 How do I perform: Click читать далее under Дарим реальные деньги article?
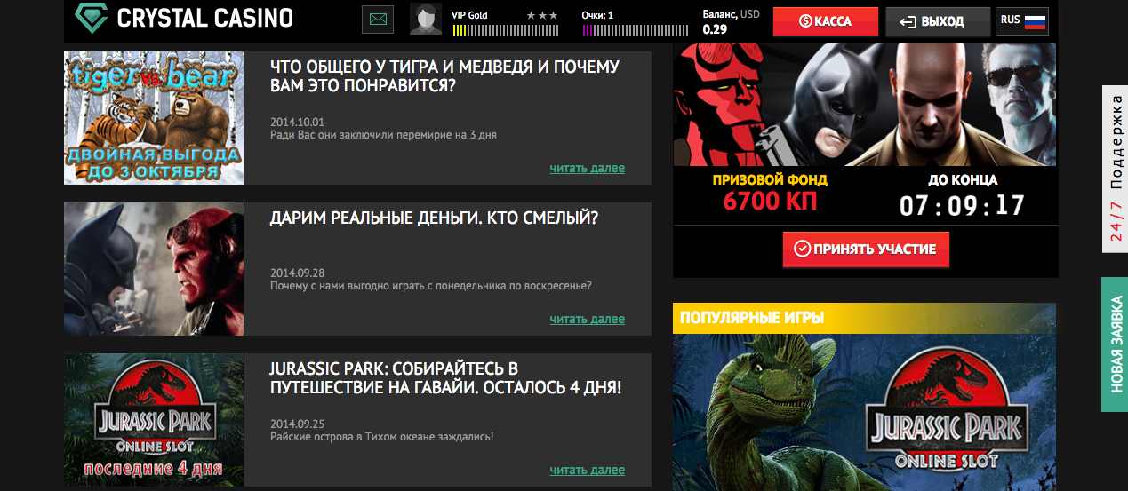587,319
